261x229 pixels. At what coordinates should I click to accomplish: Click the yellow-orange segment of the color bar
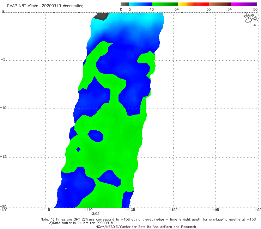click(187, 4)
